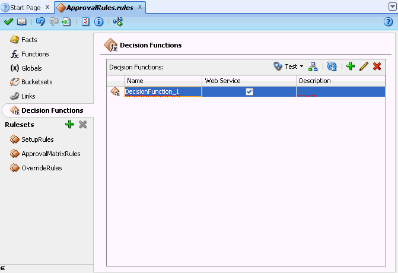Screen dimensions: 398x273
Task: Click the DecisionFunction_1 row fx icon
Action: coord(115,91)
